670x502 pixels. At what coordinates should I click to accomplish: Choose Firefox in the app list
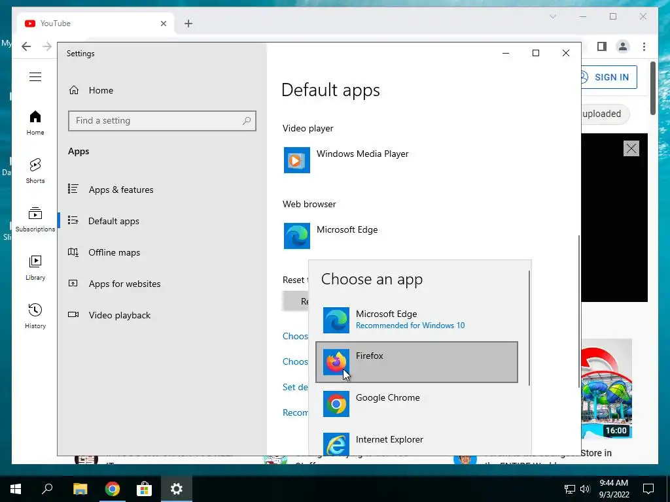(417, 362)
